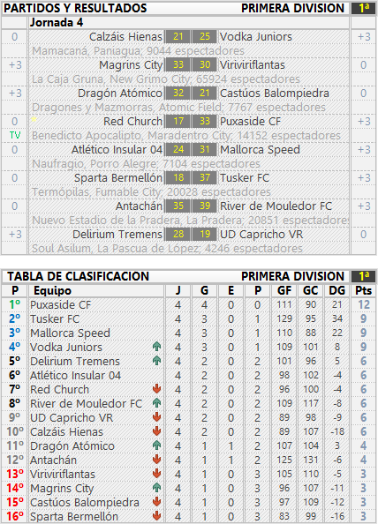Click the GF column header

click(x=284, y=290)
